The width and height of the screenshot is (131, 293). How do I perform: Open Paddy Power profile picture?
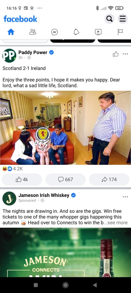(x=9, y=56)
